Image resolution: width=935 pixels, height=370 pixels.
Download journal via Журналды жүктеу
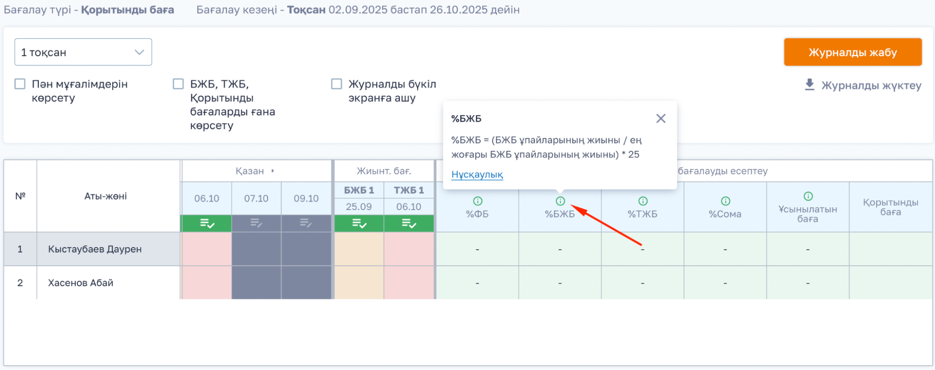863,86
